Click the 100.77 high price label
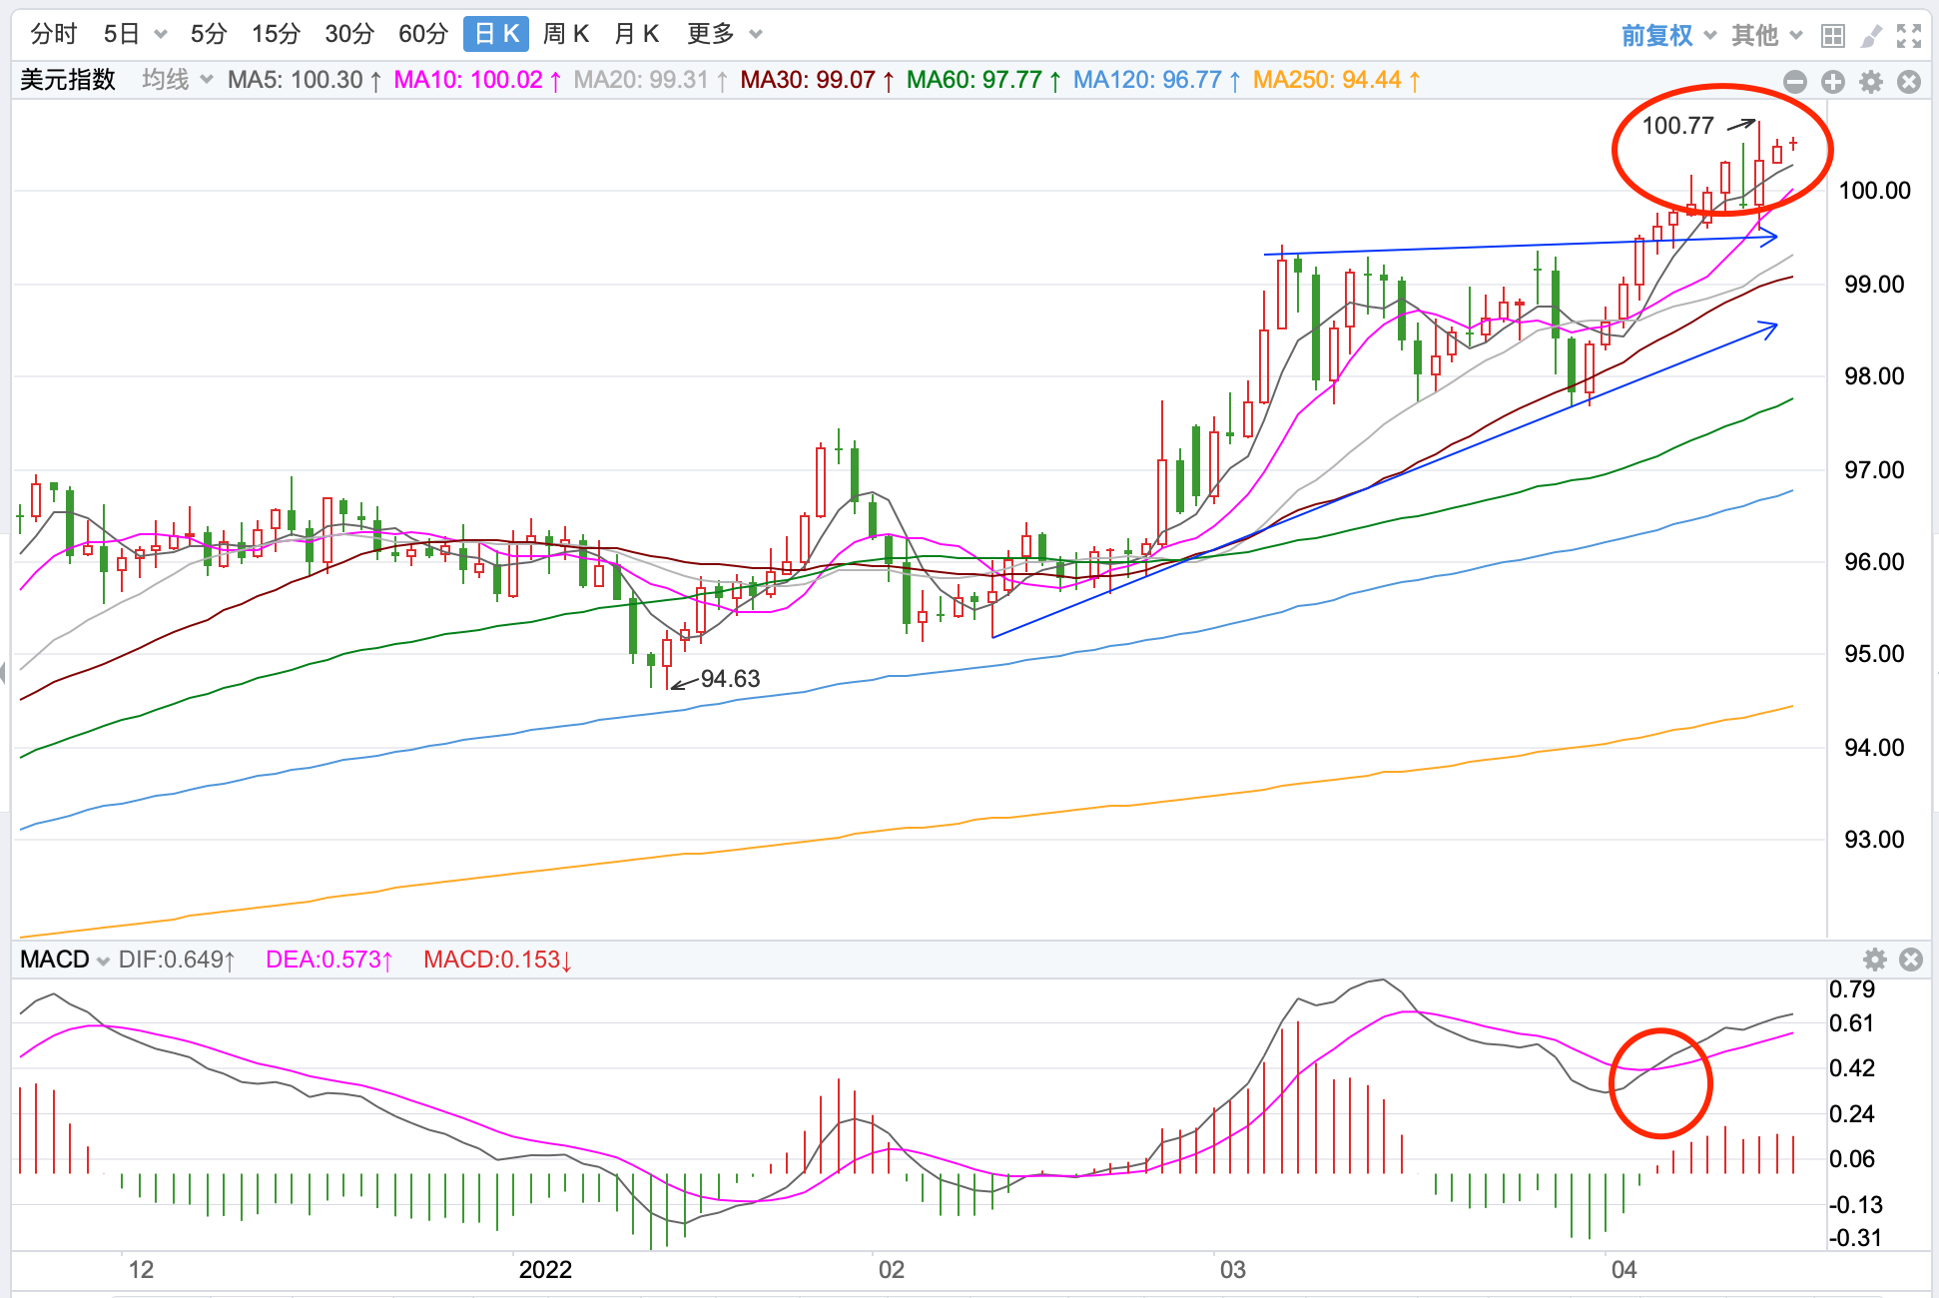 tap(1677, 126)
